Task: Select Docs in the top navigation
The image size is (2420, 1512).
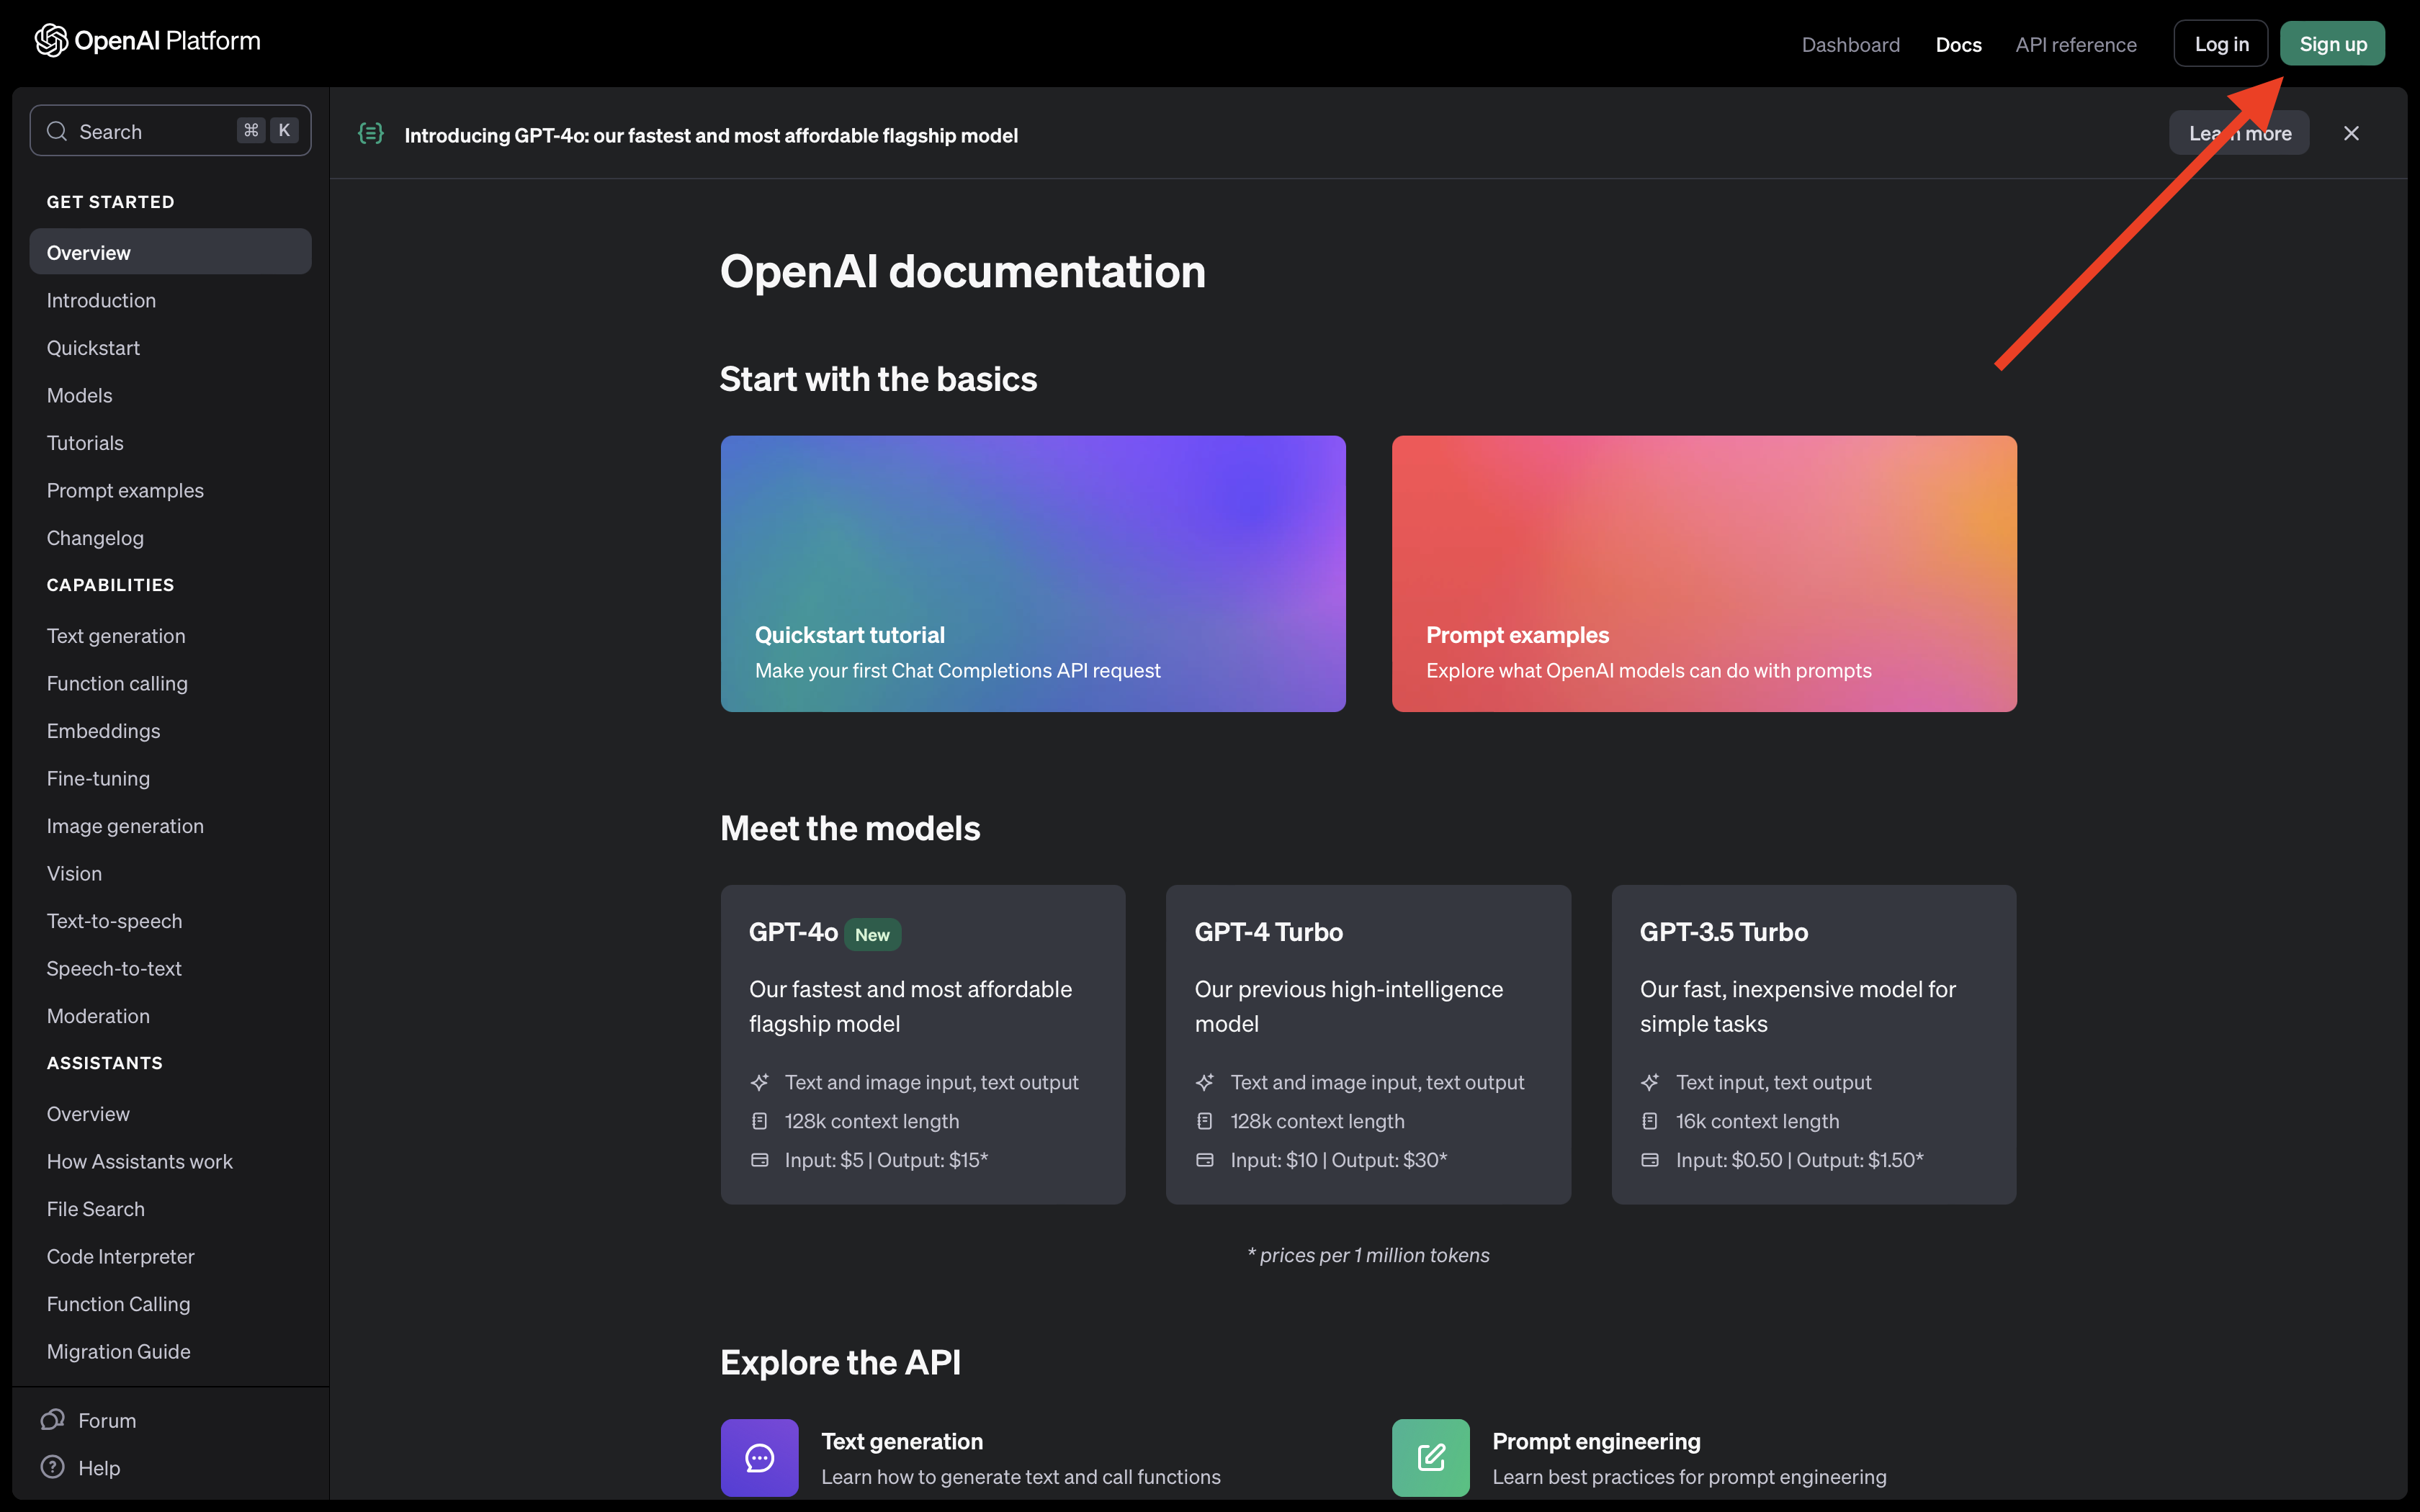Action: 1958,44
